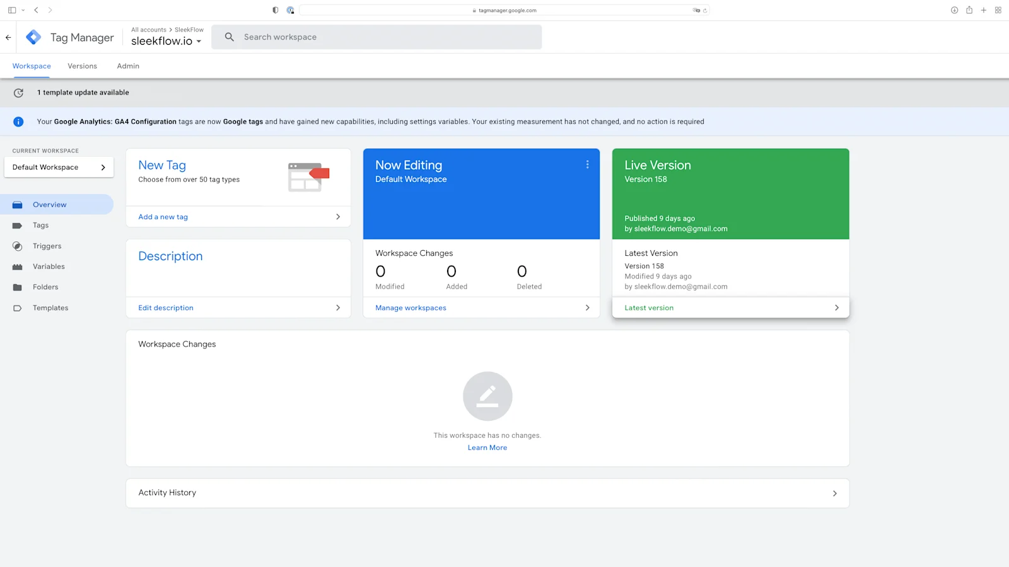Click the Learn More link
This screenshot has height=567, width=1009.
[x=487, y=447]
